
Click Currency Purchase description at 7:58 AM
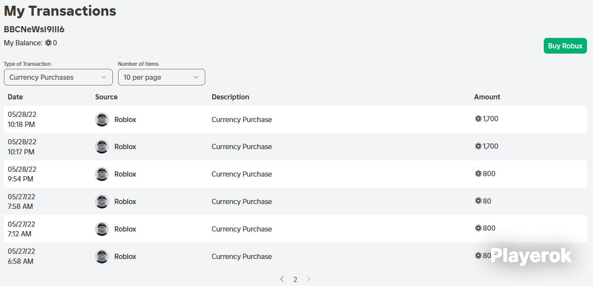pyautogui.click(x=242, y=201)
